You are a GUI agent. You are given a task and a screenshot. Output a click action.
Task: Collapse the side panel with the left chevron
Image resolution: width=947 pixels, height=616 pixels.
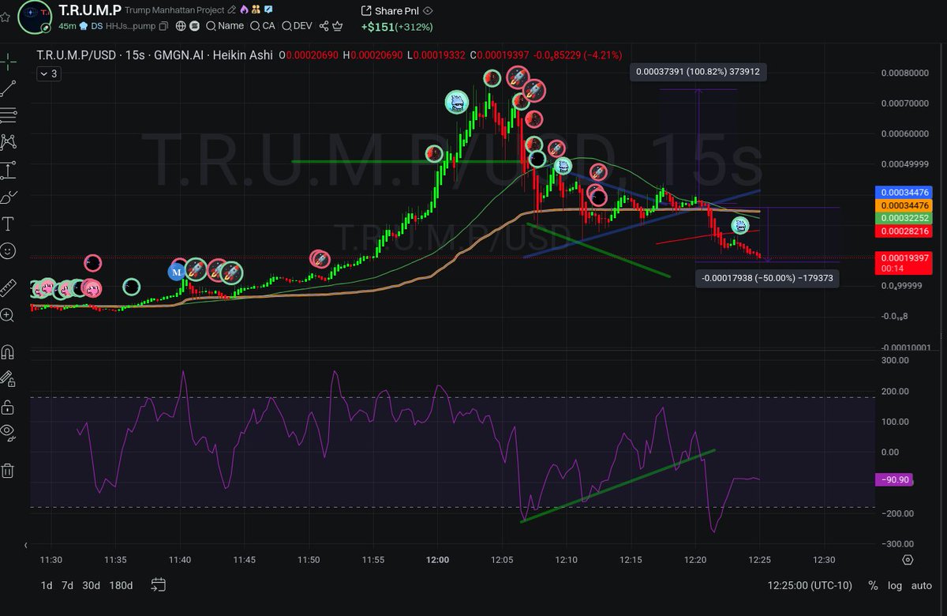24,544
